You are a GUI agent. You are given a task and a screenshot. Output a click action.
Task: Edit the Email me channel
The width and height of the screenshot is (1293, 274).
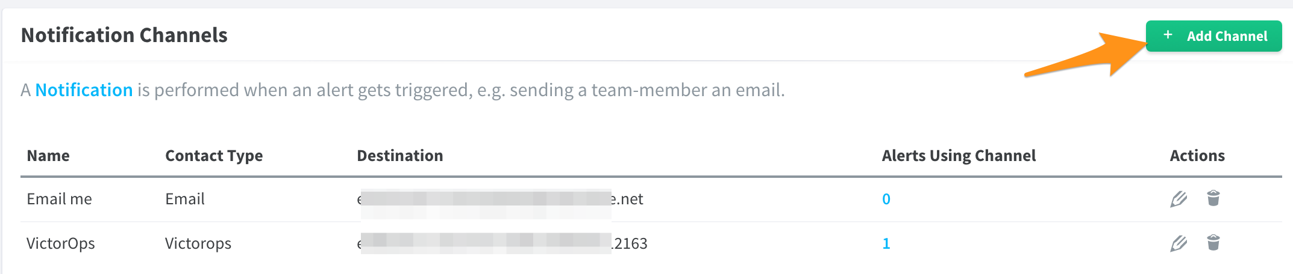[x=1179, y=199]
